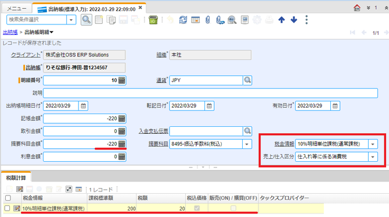
Task: Check the row checkbox for 10%明細単位課税 row
Action: pos(7,208)
